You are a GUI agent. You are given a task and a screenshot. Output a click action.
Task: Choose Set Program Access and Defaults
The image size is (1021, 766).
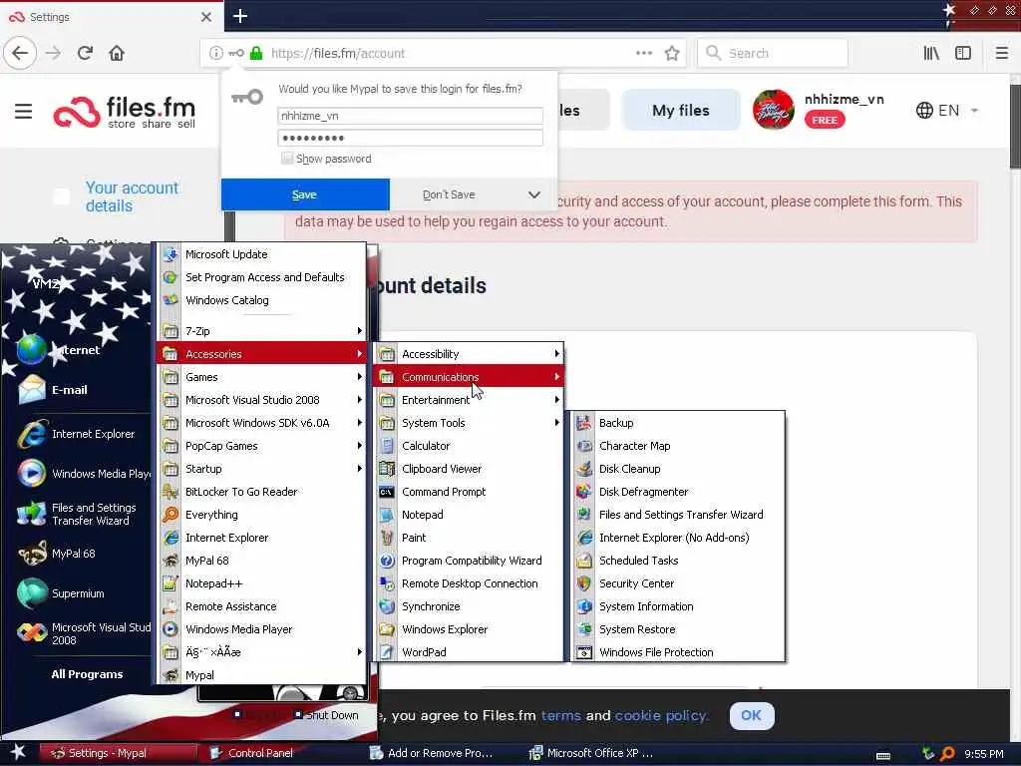(262, 277)
